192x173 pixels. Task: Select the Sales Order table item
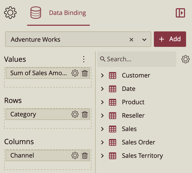pos(138,142)
